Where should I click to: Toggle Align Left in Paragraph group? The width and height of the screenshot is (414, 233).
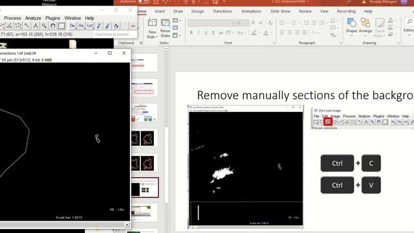click(x=282, y=33)
